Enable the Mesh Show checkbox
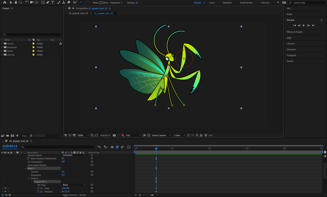The width and height of the screenshot is (327, 197). tap(101, 3)
